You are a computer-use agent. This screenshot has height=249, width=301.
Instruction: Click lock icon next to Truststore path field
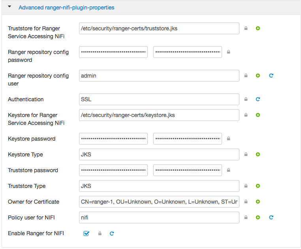(246, 28)
